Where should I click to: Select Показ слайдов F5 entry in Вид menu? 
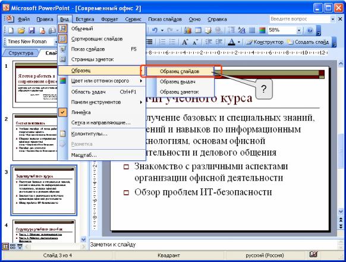click(102, 49)
